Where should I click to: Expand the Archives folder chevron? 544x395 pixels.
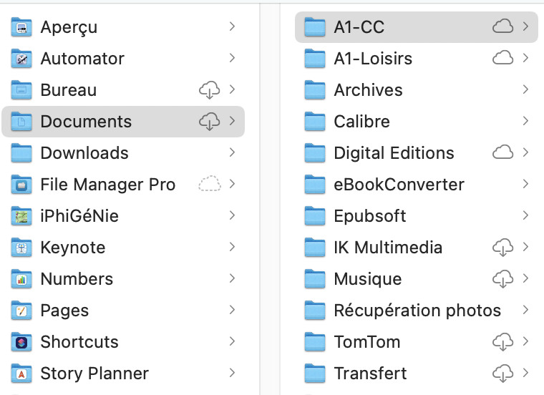[525, 90]
